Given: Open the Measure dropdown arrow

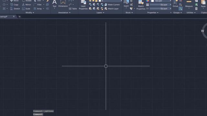Looking at the screenshot, I should (x=189, y=8).
